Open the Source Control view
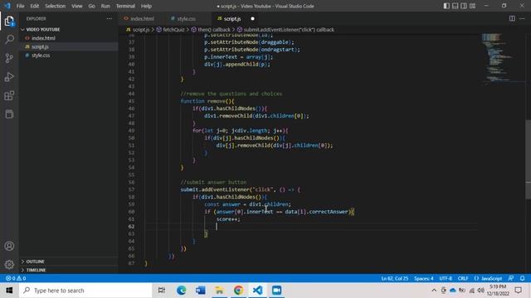The image size is (531, 298). pos(9,58)
